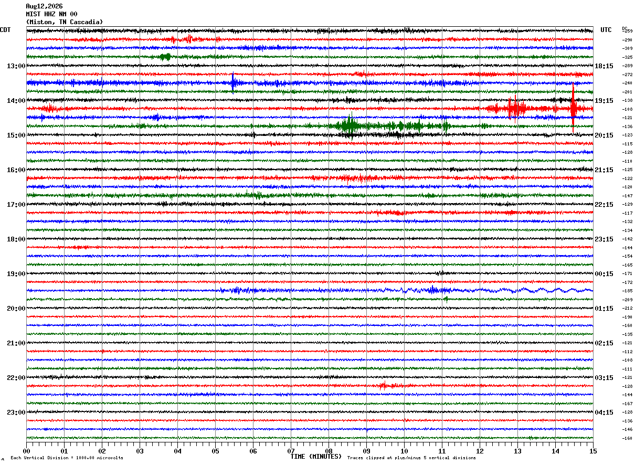Click the UTC timezone header
This screenshot has width=635, height=465.
tap(606, 30)
